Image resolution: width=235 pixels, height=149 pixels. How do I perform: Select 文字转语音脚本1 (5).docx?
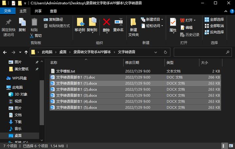click(135, 108)
